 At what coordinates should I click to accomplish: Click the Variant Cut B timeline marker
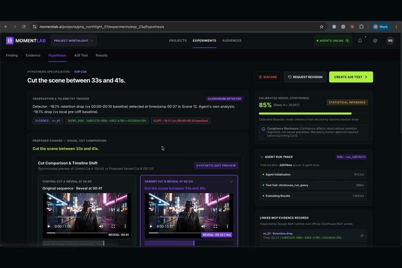click(x=194, y=243)
